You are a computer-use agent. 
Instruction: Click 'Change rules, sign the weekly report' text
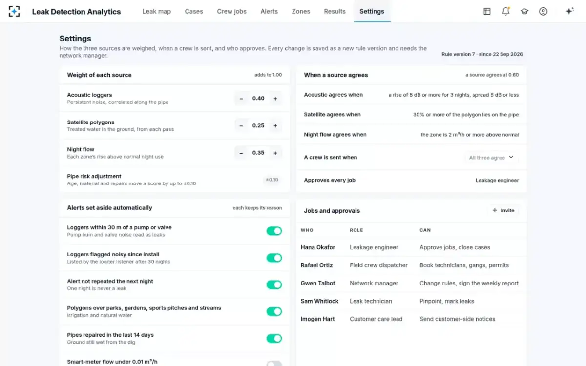point(469,283)
